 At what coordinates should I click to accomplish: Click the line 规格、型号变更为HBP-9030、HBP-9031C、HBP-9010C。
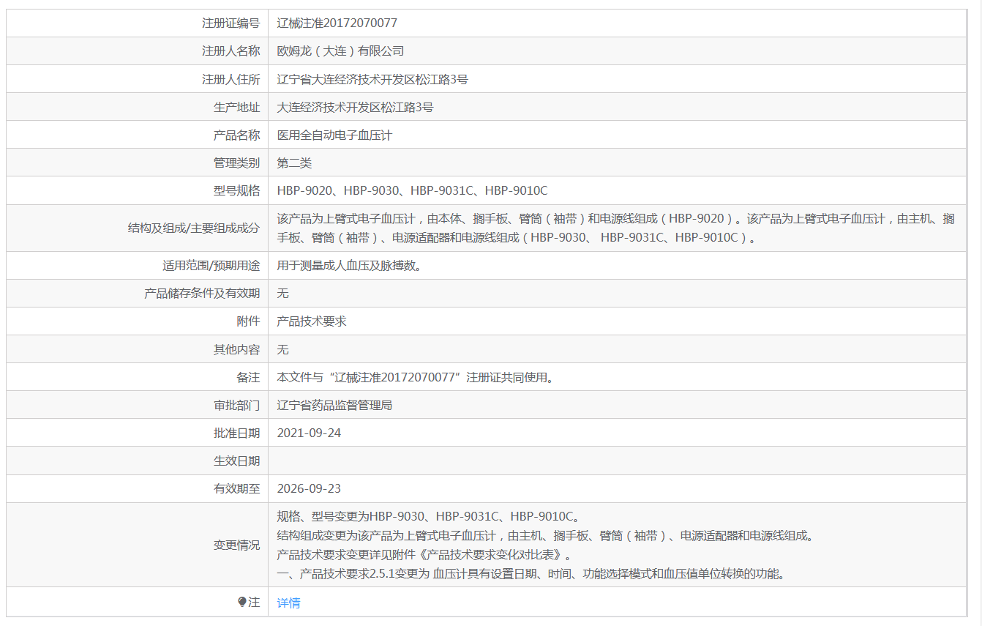429,516
